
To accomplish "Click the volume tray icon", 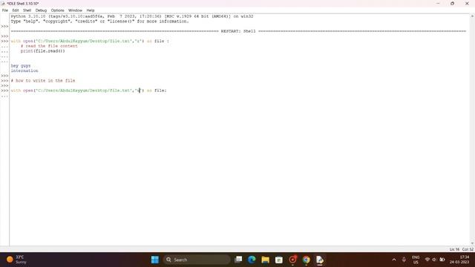I will coord(434,260).
